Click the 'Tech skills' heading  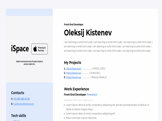[x=19, y=116]
